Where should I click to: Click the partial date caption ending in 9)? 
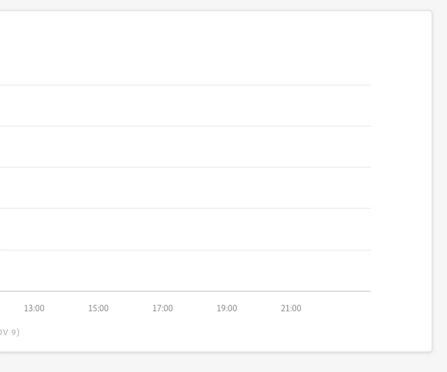pos(9,332)
